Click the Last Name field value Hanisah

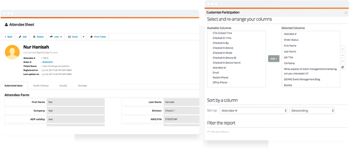pyautogui.click(x=181, y=102)
